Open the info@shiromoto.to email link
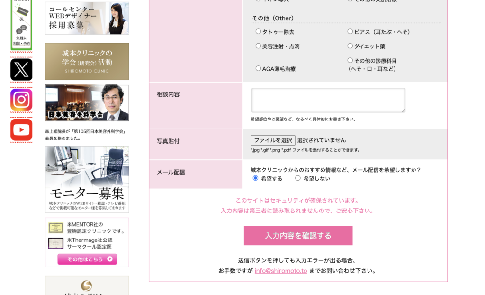The image size is (485, 295). 281,270
